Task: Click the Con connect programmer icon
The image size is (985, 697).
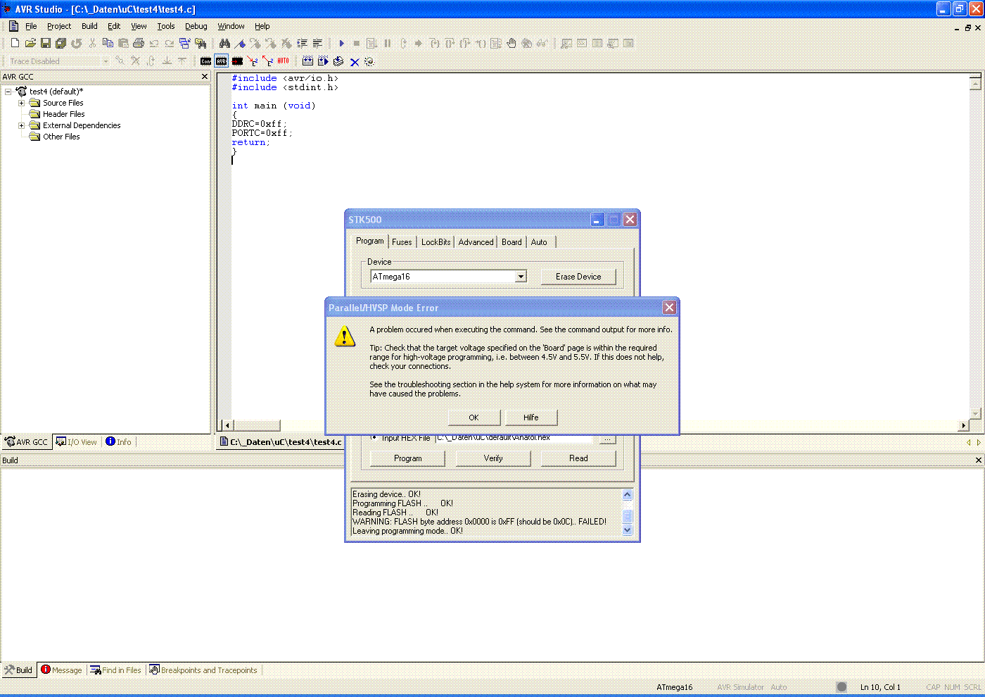Action: tap(205, 61)
